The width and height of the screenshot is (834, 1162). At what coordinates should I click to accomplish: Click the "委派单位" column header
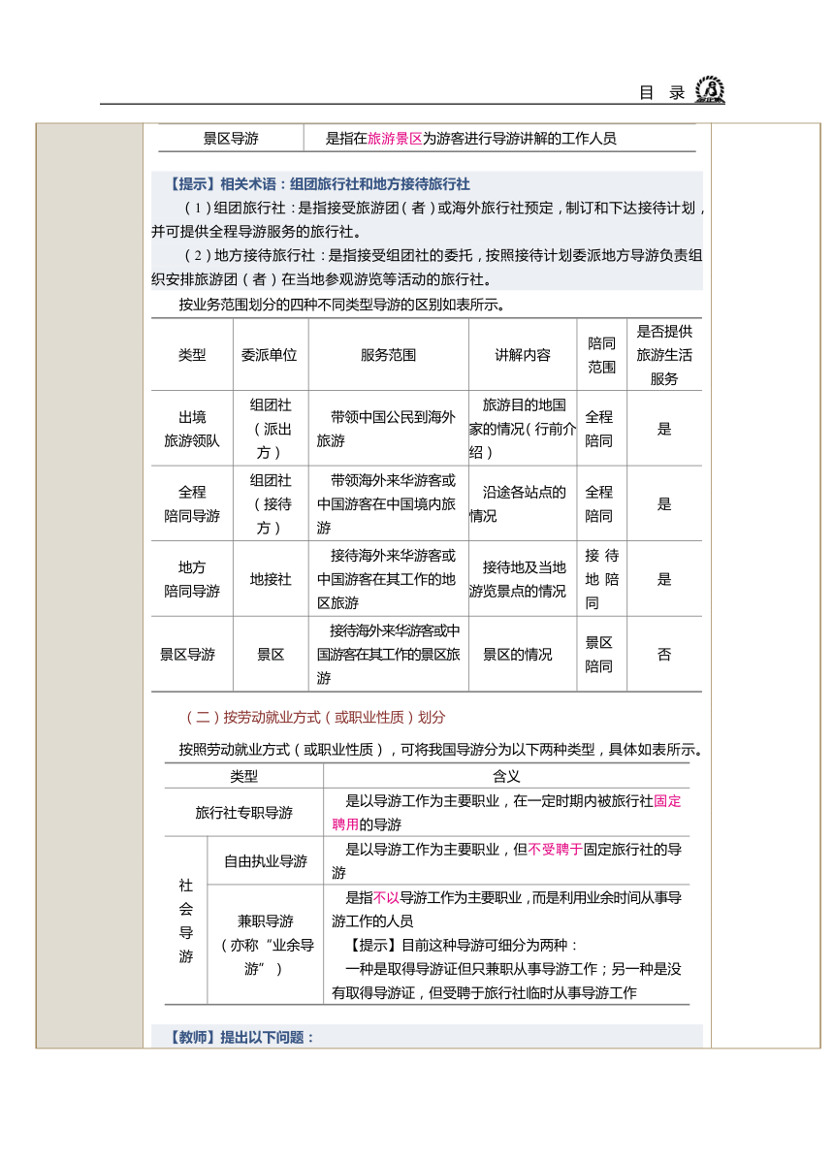point(270,355)
